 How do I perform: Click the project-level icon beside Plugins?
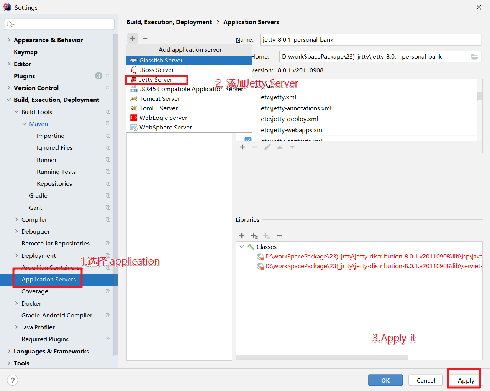click(x=108, y=76)
